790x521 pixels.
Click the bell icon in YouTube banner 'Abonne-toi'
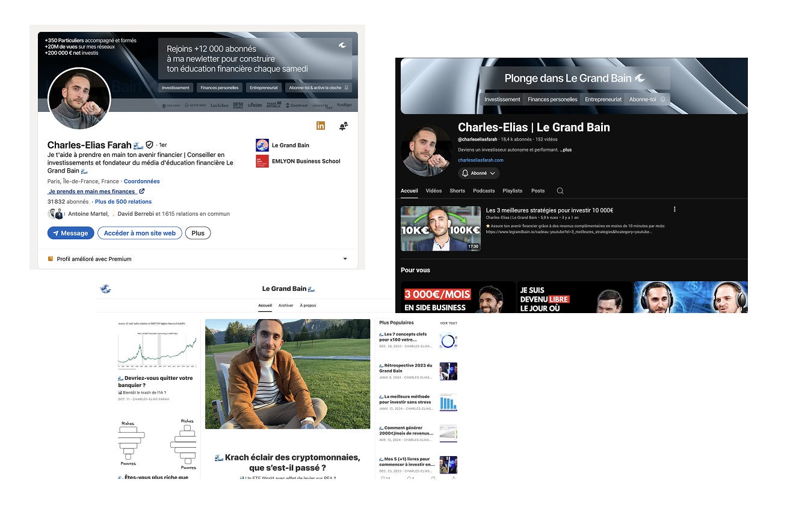point(663,100)
